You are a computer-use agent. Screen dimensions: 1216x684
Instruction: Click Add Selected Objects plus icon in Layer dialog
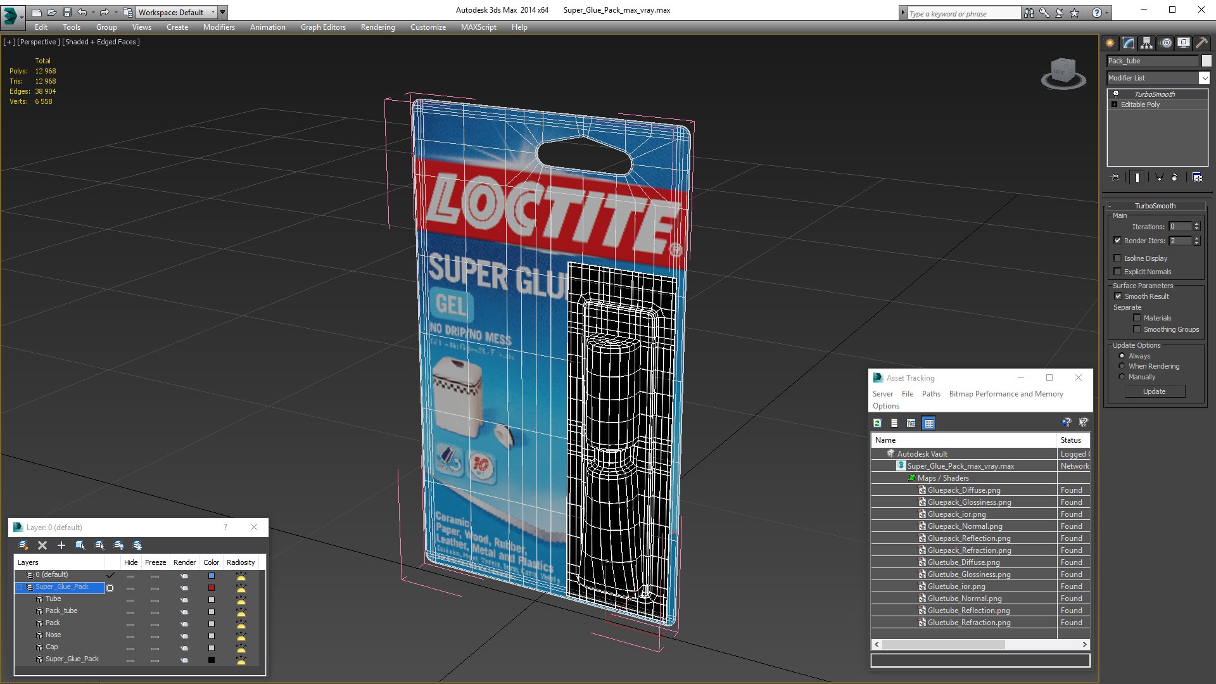click(x=61, y=545)
